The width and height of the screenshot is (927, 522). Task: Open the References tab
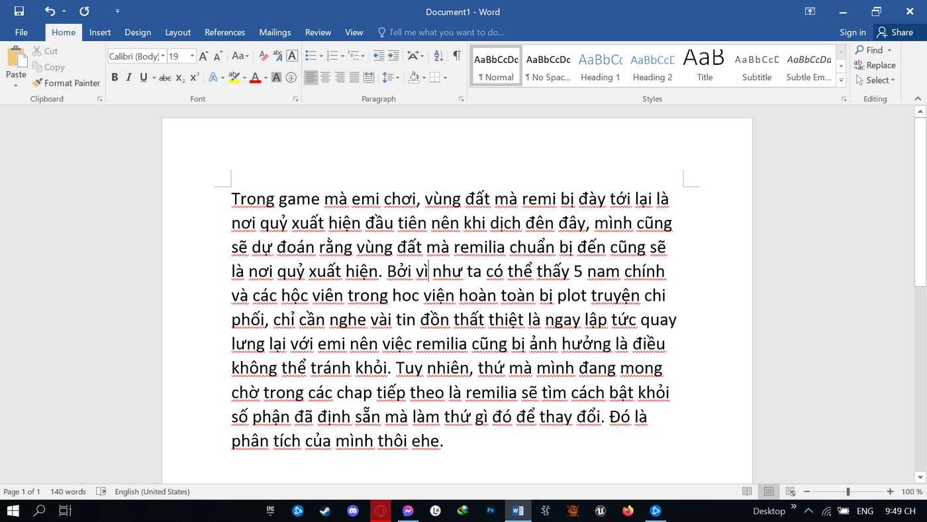tap(224, 32)
